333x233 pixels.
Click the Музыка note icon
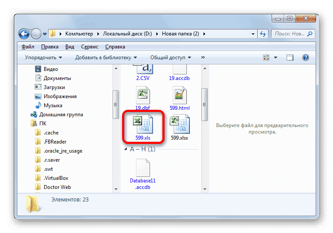38,105
